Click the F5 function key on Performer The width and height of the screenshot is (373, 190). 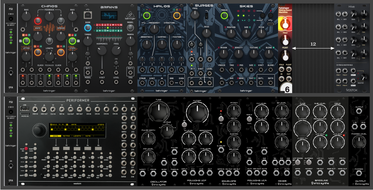click(x=98, y=149)
